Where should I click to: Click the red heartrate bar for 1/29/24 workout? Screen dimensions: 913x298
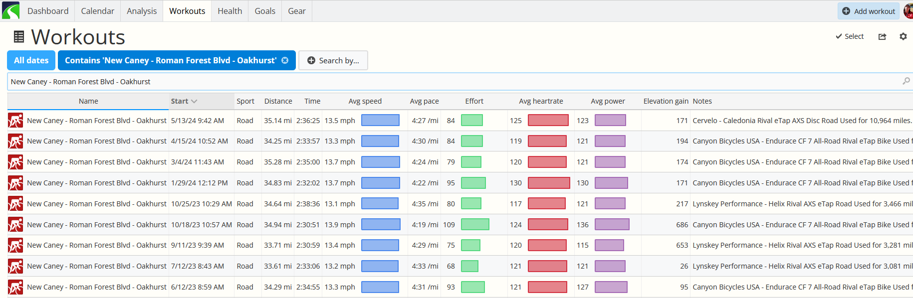pyautogui.click(x=549, y=183)
